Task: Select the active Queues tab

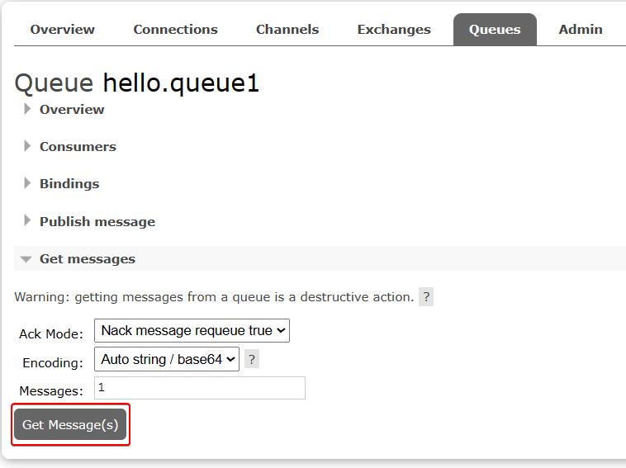Action: click(x=494, y=30)
